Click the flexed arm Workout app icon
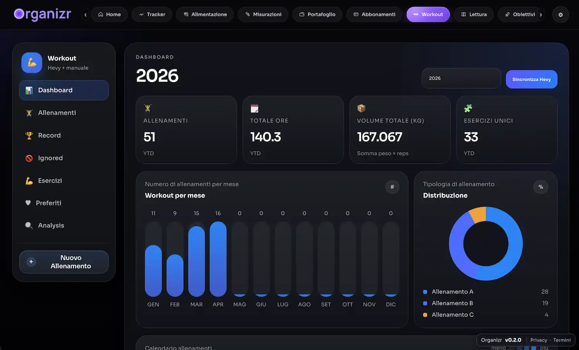Image resolution: width=579 pixels, height=350 pixels. pyautogui.click(x=32, y=63)
